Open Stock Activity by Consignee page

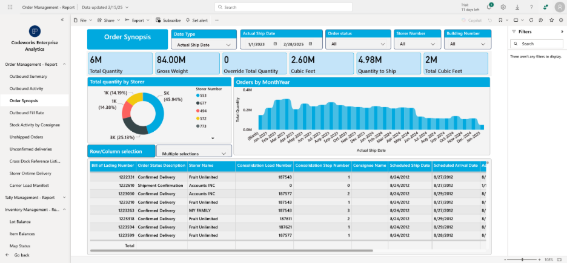coord(35,125)
